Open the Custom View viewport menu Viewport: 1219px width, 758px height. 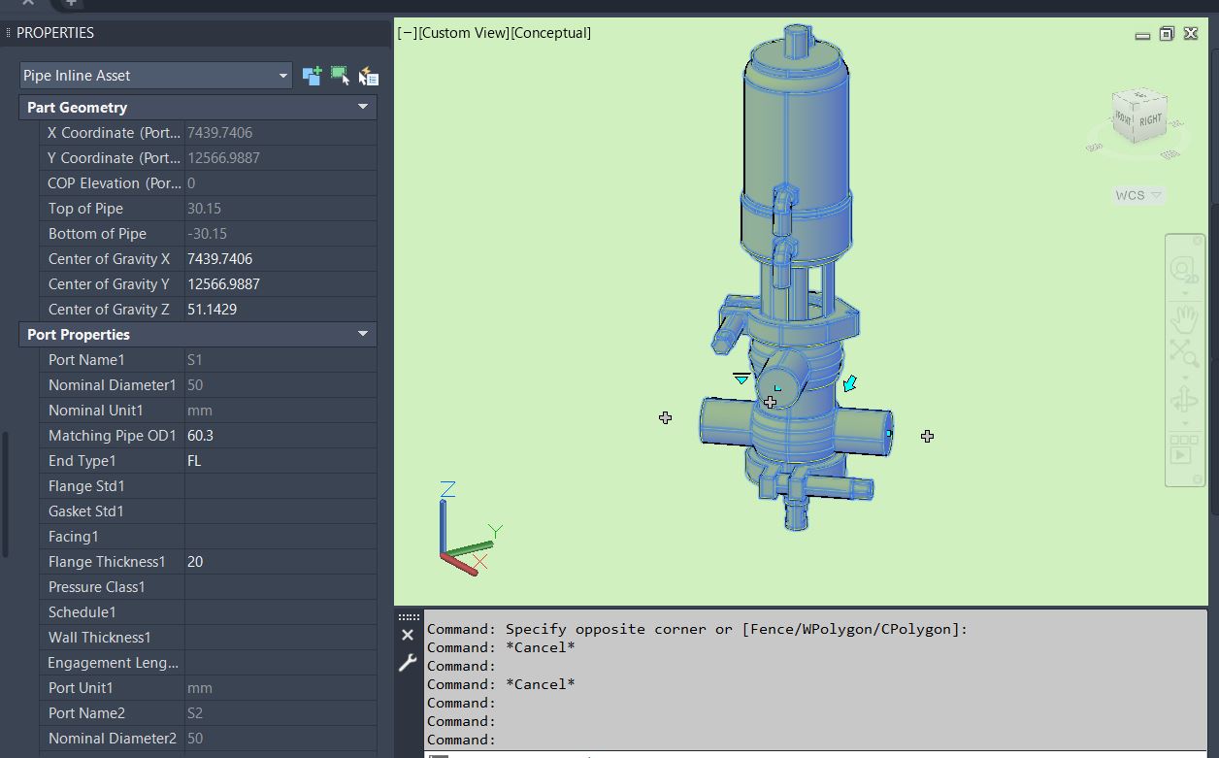(x=464, y=33)
